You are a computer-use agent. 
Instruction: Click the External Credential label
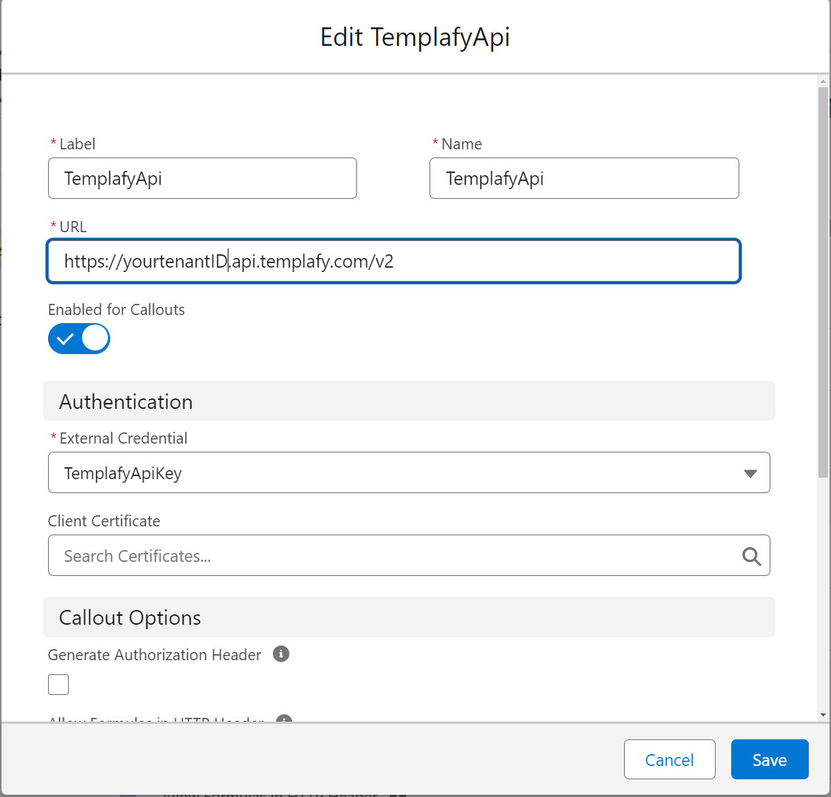click(123, 438)
